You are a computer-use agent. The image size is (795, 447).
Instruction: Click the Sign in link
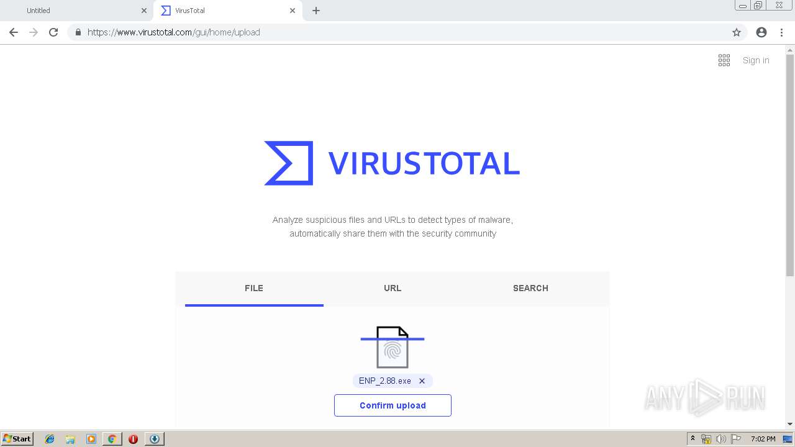(756, 60)
